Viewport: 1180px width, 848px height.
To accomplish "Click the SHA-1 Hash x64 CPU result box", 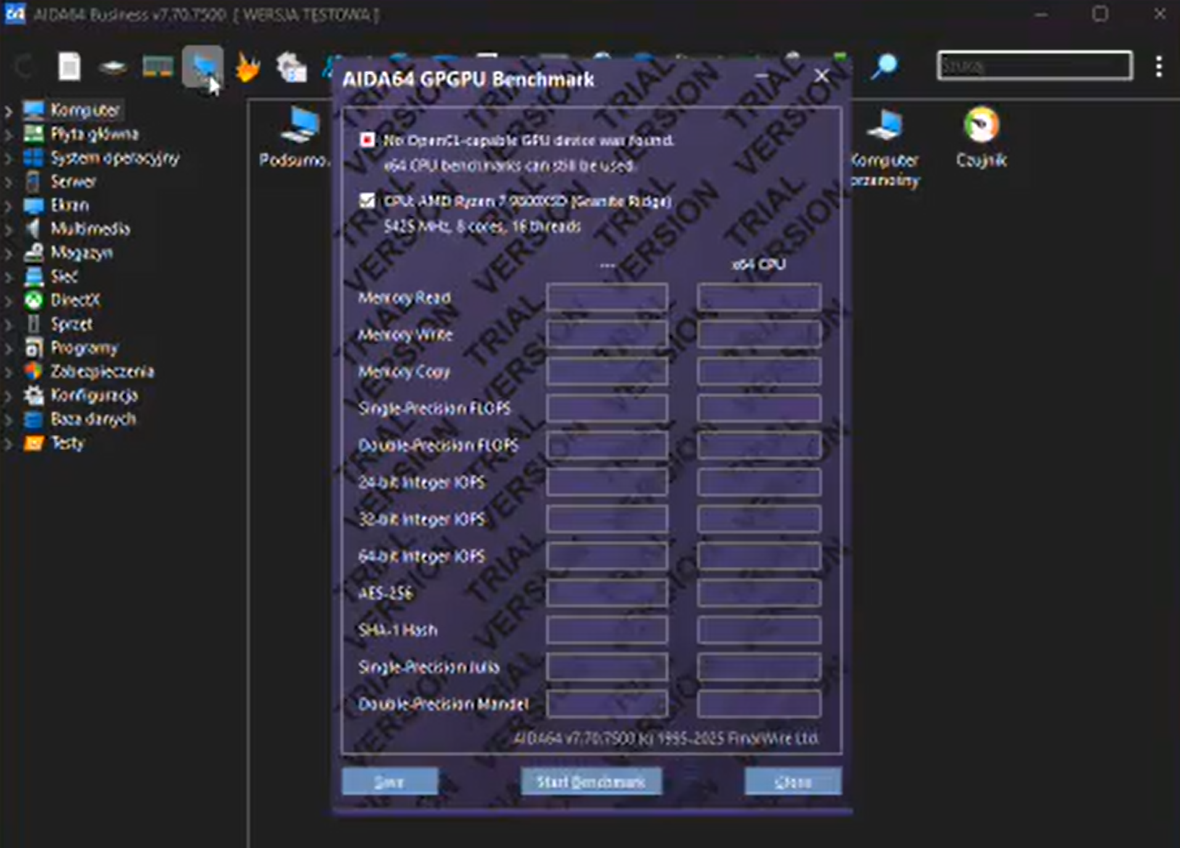I will pos(759,630).
